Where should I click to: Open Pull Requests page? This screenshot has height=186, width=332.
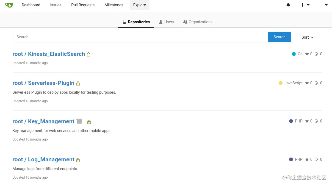pos(83,5)
